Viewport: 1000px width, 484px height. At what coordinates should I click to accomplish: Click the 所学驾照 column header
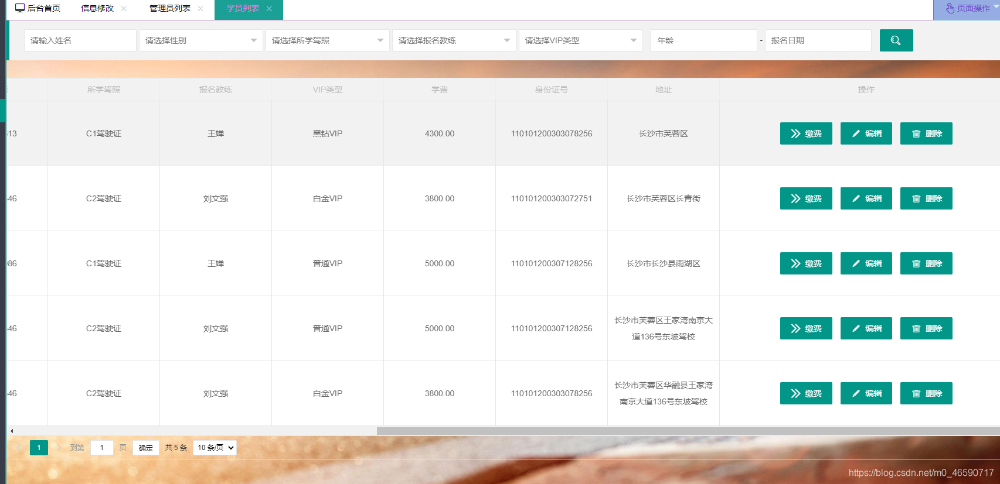[104, 90]
